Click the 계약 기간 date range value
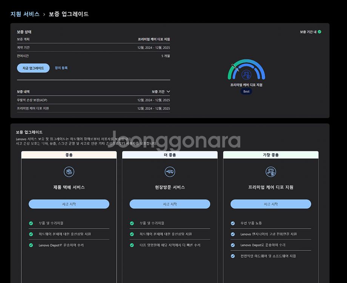 pyautogui.click(x=154, y=48)
